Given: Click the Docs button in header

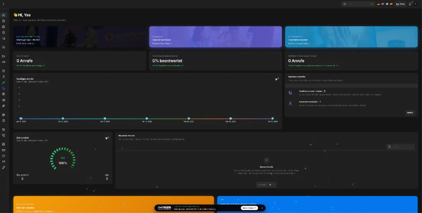Looking at the screenshot, I should coord(401,4).
